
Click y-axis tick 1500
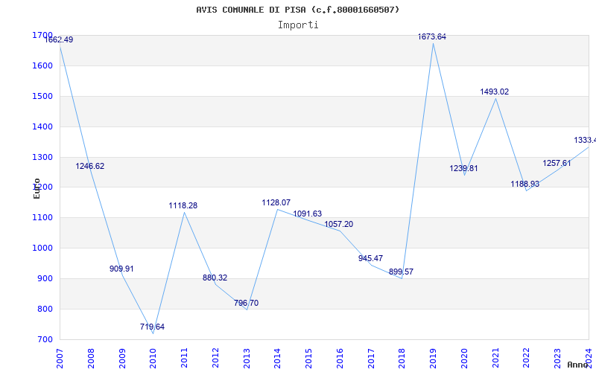point(42,96)
